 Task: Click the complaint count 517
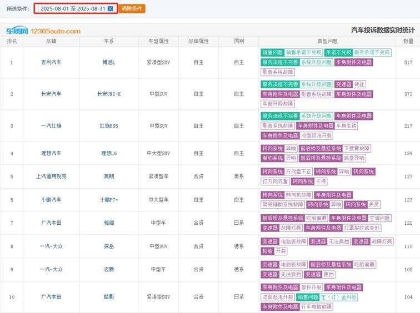pyautogui.click(x=408, y=62)
